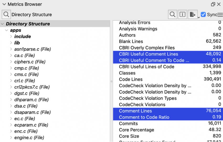Select dsa.c (File) in tree
Viewport: 223px width, 142px height.
pyautogui.click(x=26, y=106)
